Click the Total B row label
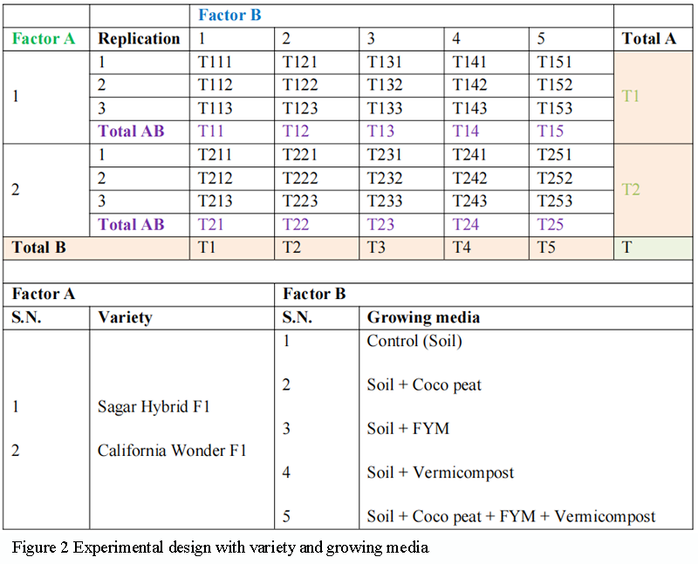Screen dimensions: 698x564 [x=39, y=247]
